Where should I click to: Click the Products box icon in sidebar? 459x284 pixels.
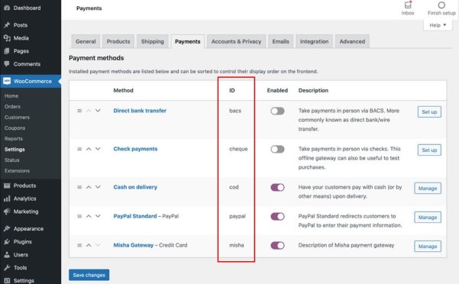7,186
